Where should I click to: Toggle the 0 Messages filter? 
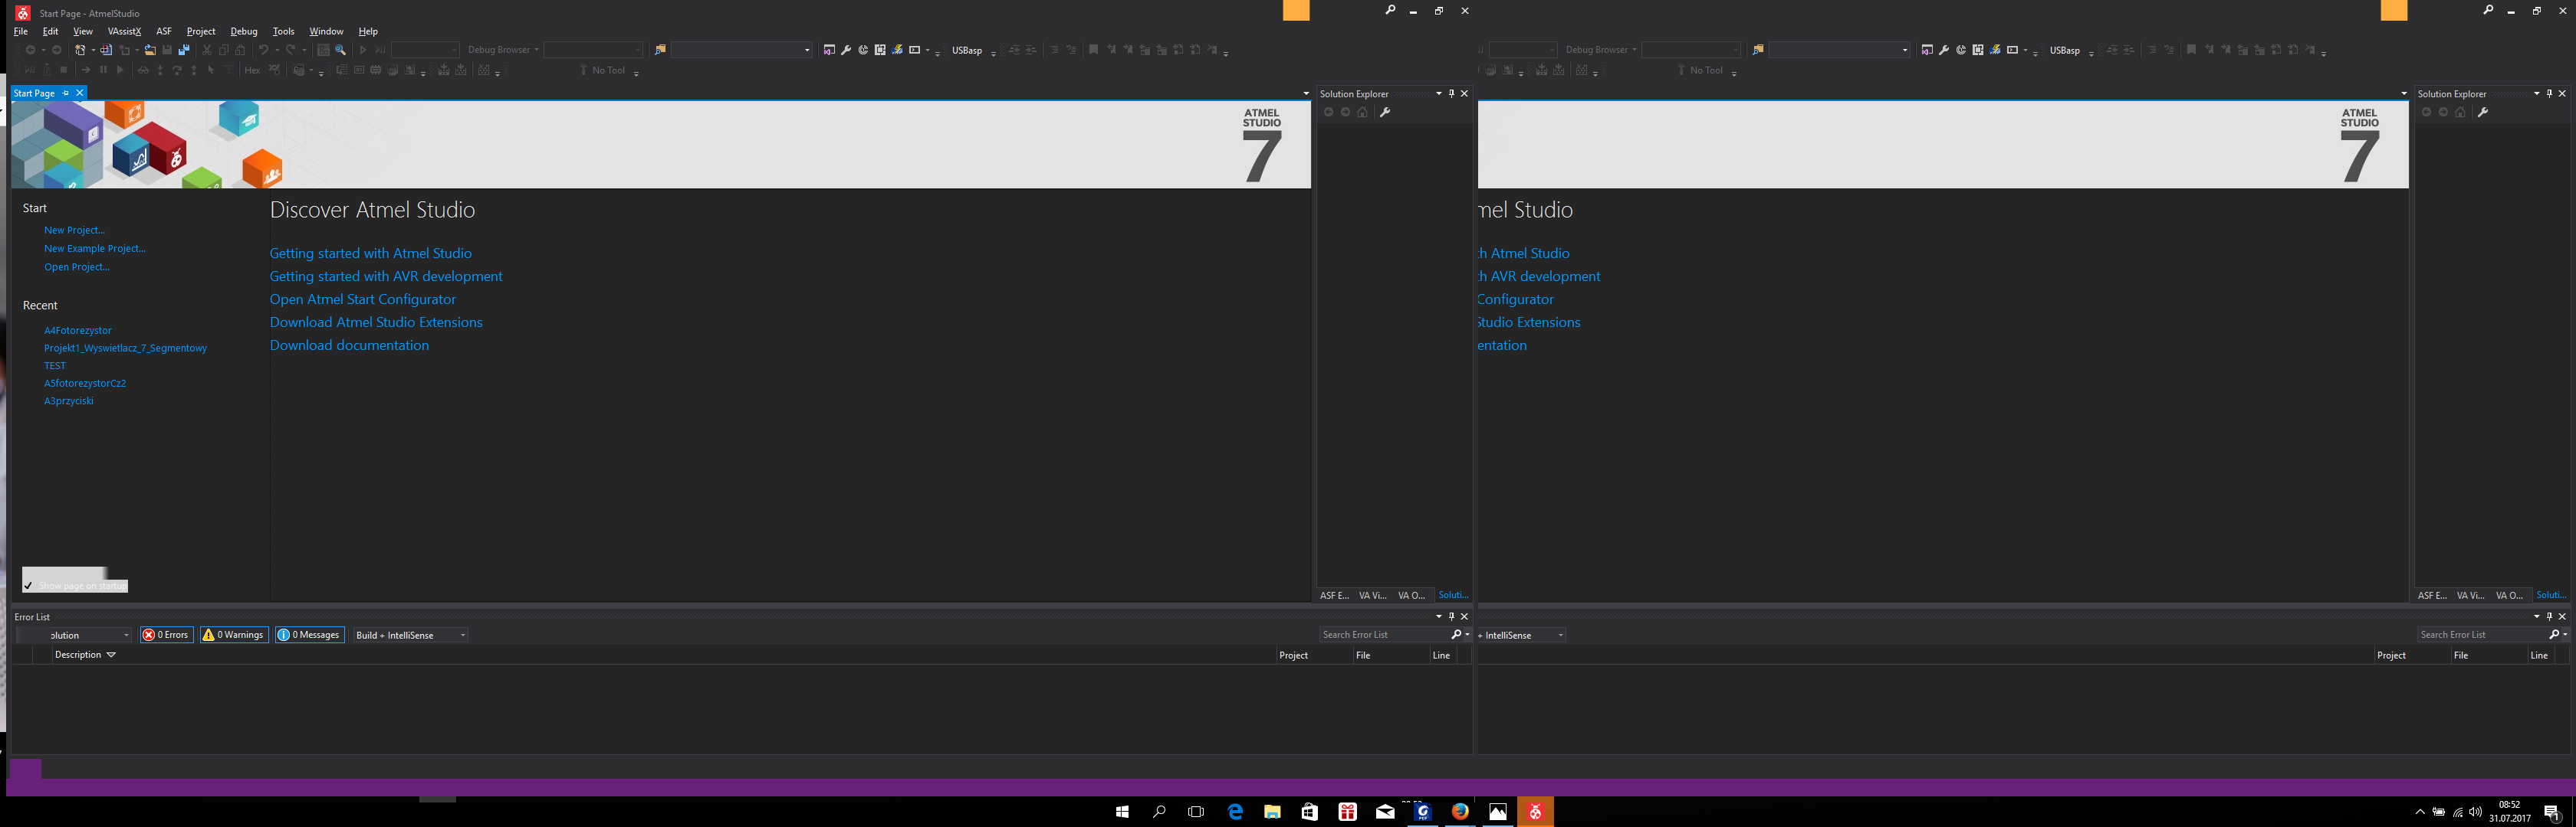(x=310, y=636)
